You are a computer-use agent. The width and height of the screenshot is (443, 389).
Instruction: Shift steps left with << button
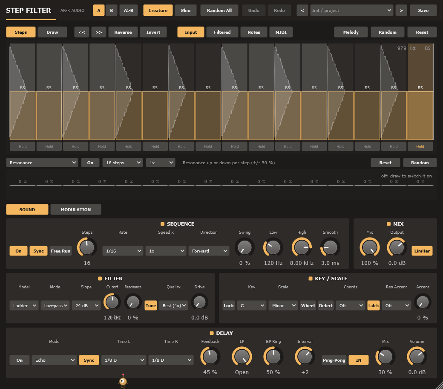(82, 32)
